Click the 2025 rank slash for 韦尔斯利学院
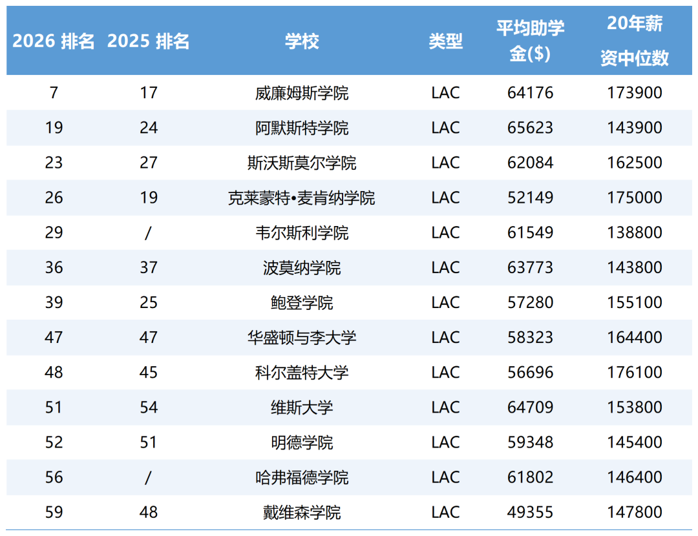Viewport: 698px width, 536px height. pos(148,232)
